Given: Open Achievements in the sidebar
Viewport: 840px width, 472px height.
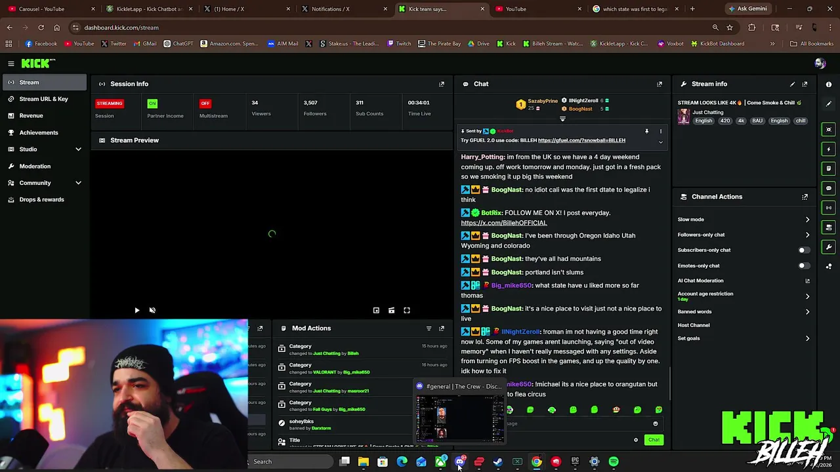Looking at the screenshot, I should [43, 132].
